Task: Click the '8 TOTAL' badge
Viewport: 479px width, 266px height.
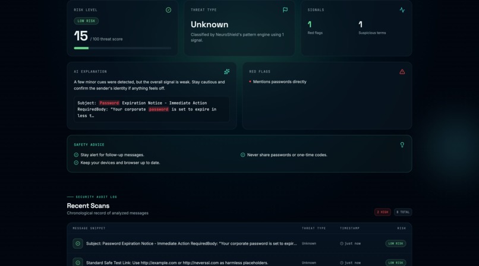Action: [x=403, y=212]
